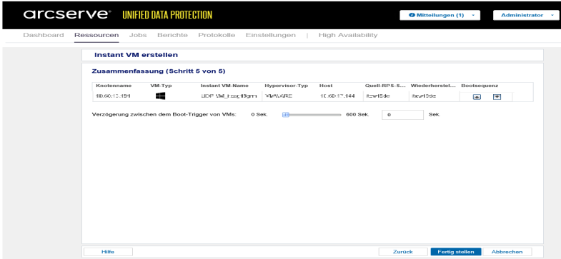Move VM down in boot sequence

497,97
